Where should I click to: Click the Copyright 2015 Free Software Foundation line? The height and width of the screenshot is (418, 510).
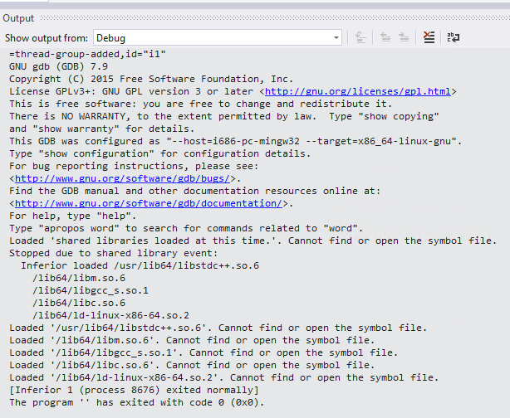click(x=150, y=79)
